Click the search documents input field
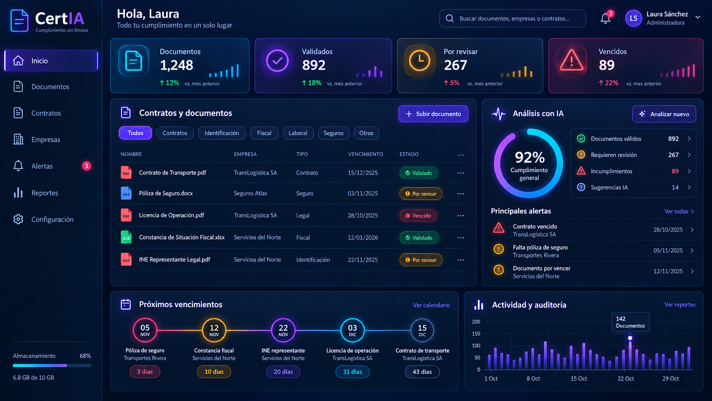The width and height of the screenshot is (712, 401). pyautogui.click(x=513, y=18)
